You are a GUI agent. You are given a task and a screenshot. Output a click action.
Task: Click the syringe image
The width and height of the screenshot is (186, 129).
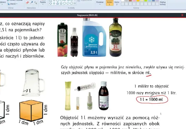click(85, 87)
